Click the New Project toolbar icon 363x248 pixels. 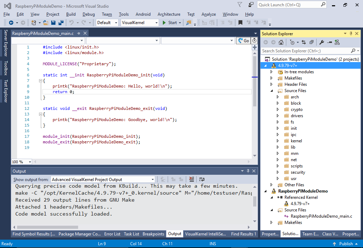pos(34,23)
